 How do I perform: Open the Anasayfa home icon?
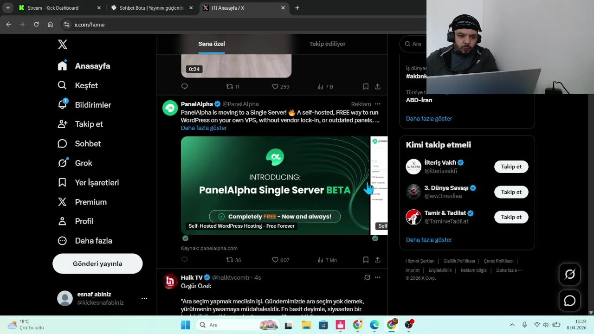(x=62, y=65)
